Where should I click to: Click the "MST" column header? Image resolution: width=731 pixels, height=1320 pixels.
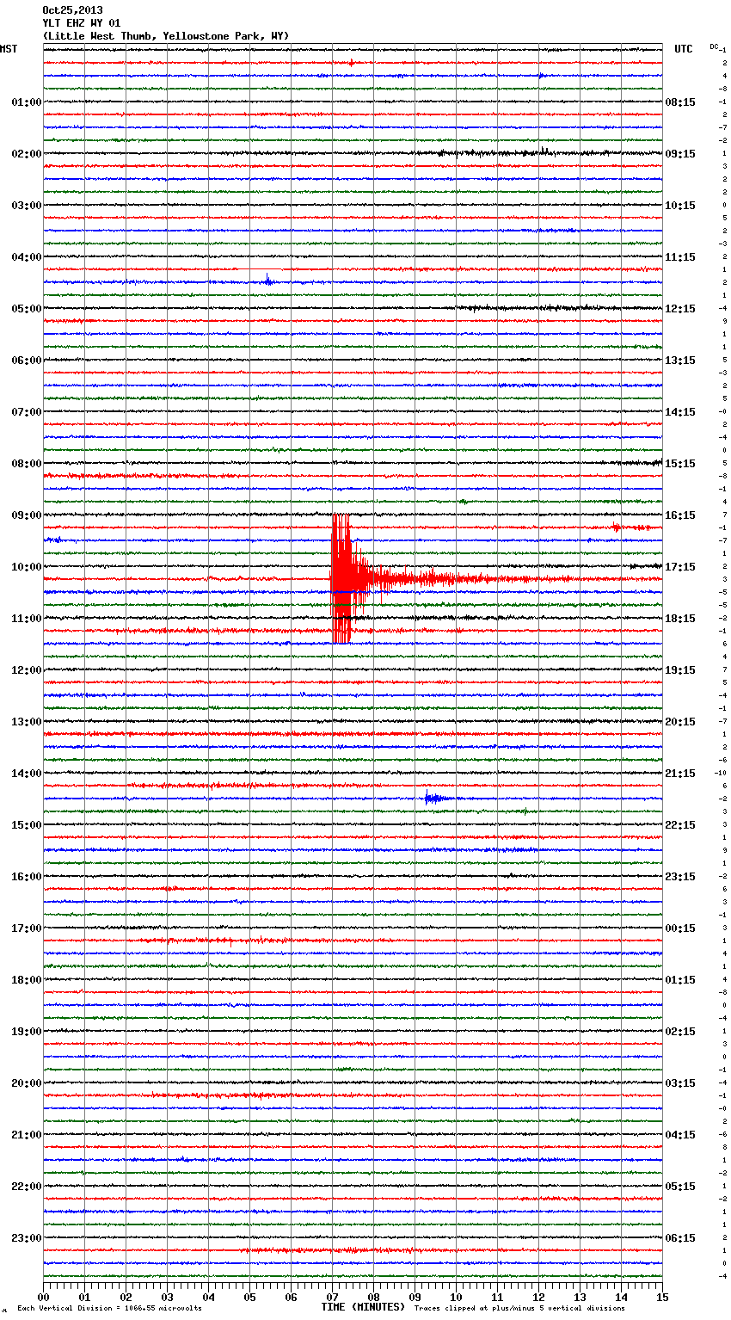pos(9,49)
